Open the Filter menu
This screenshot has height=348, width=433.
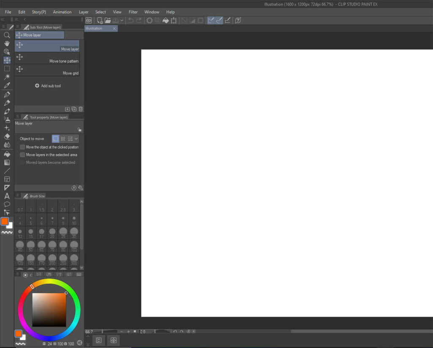pos(133,12)
